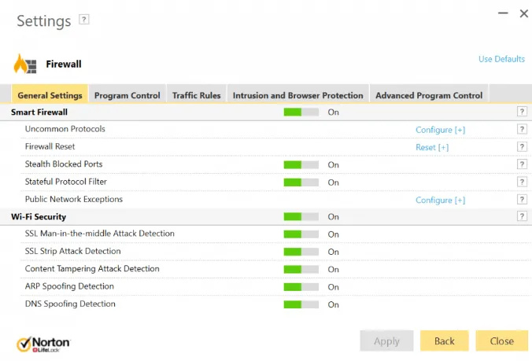Open help for Uncommon Protocols row
Screen dimensions: 532x361
click(x=521, y=130)
